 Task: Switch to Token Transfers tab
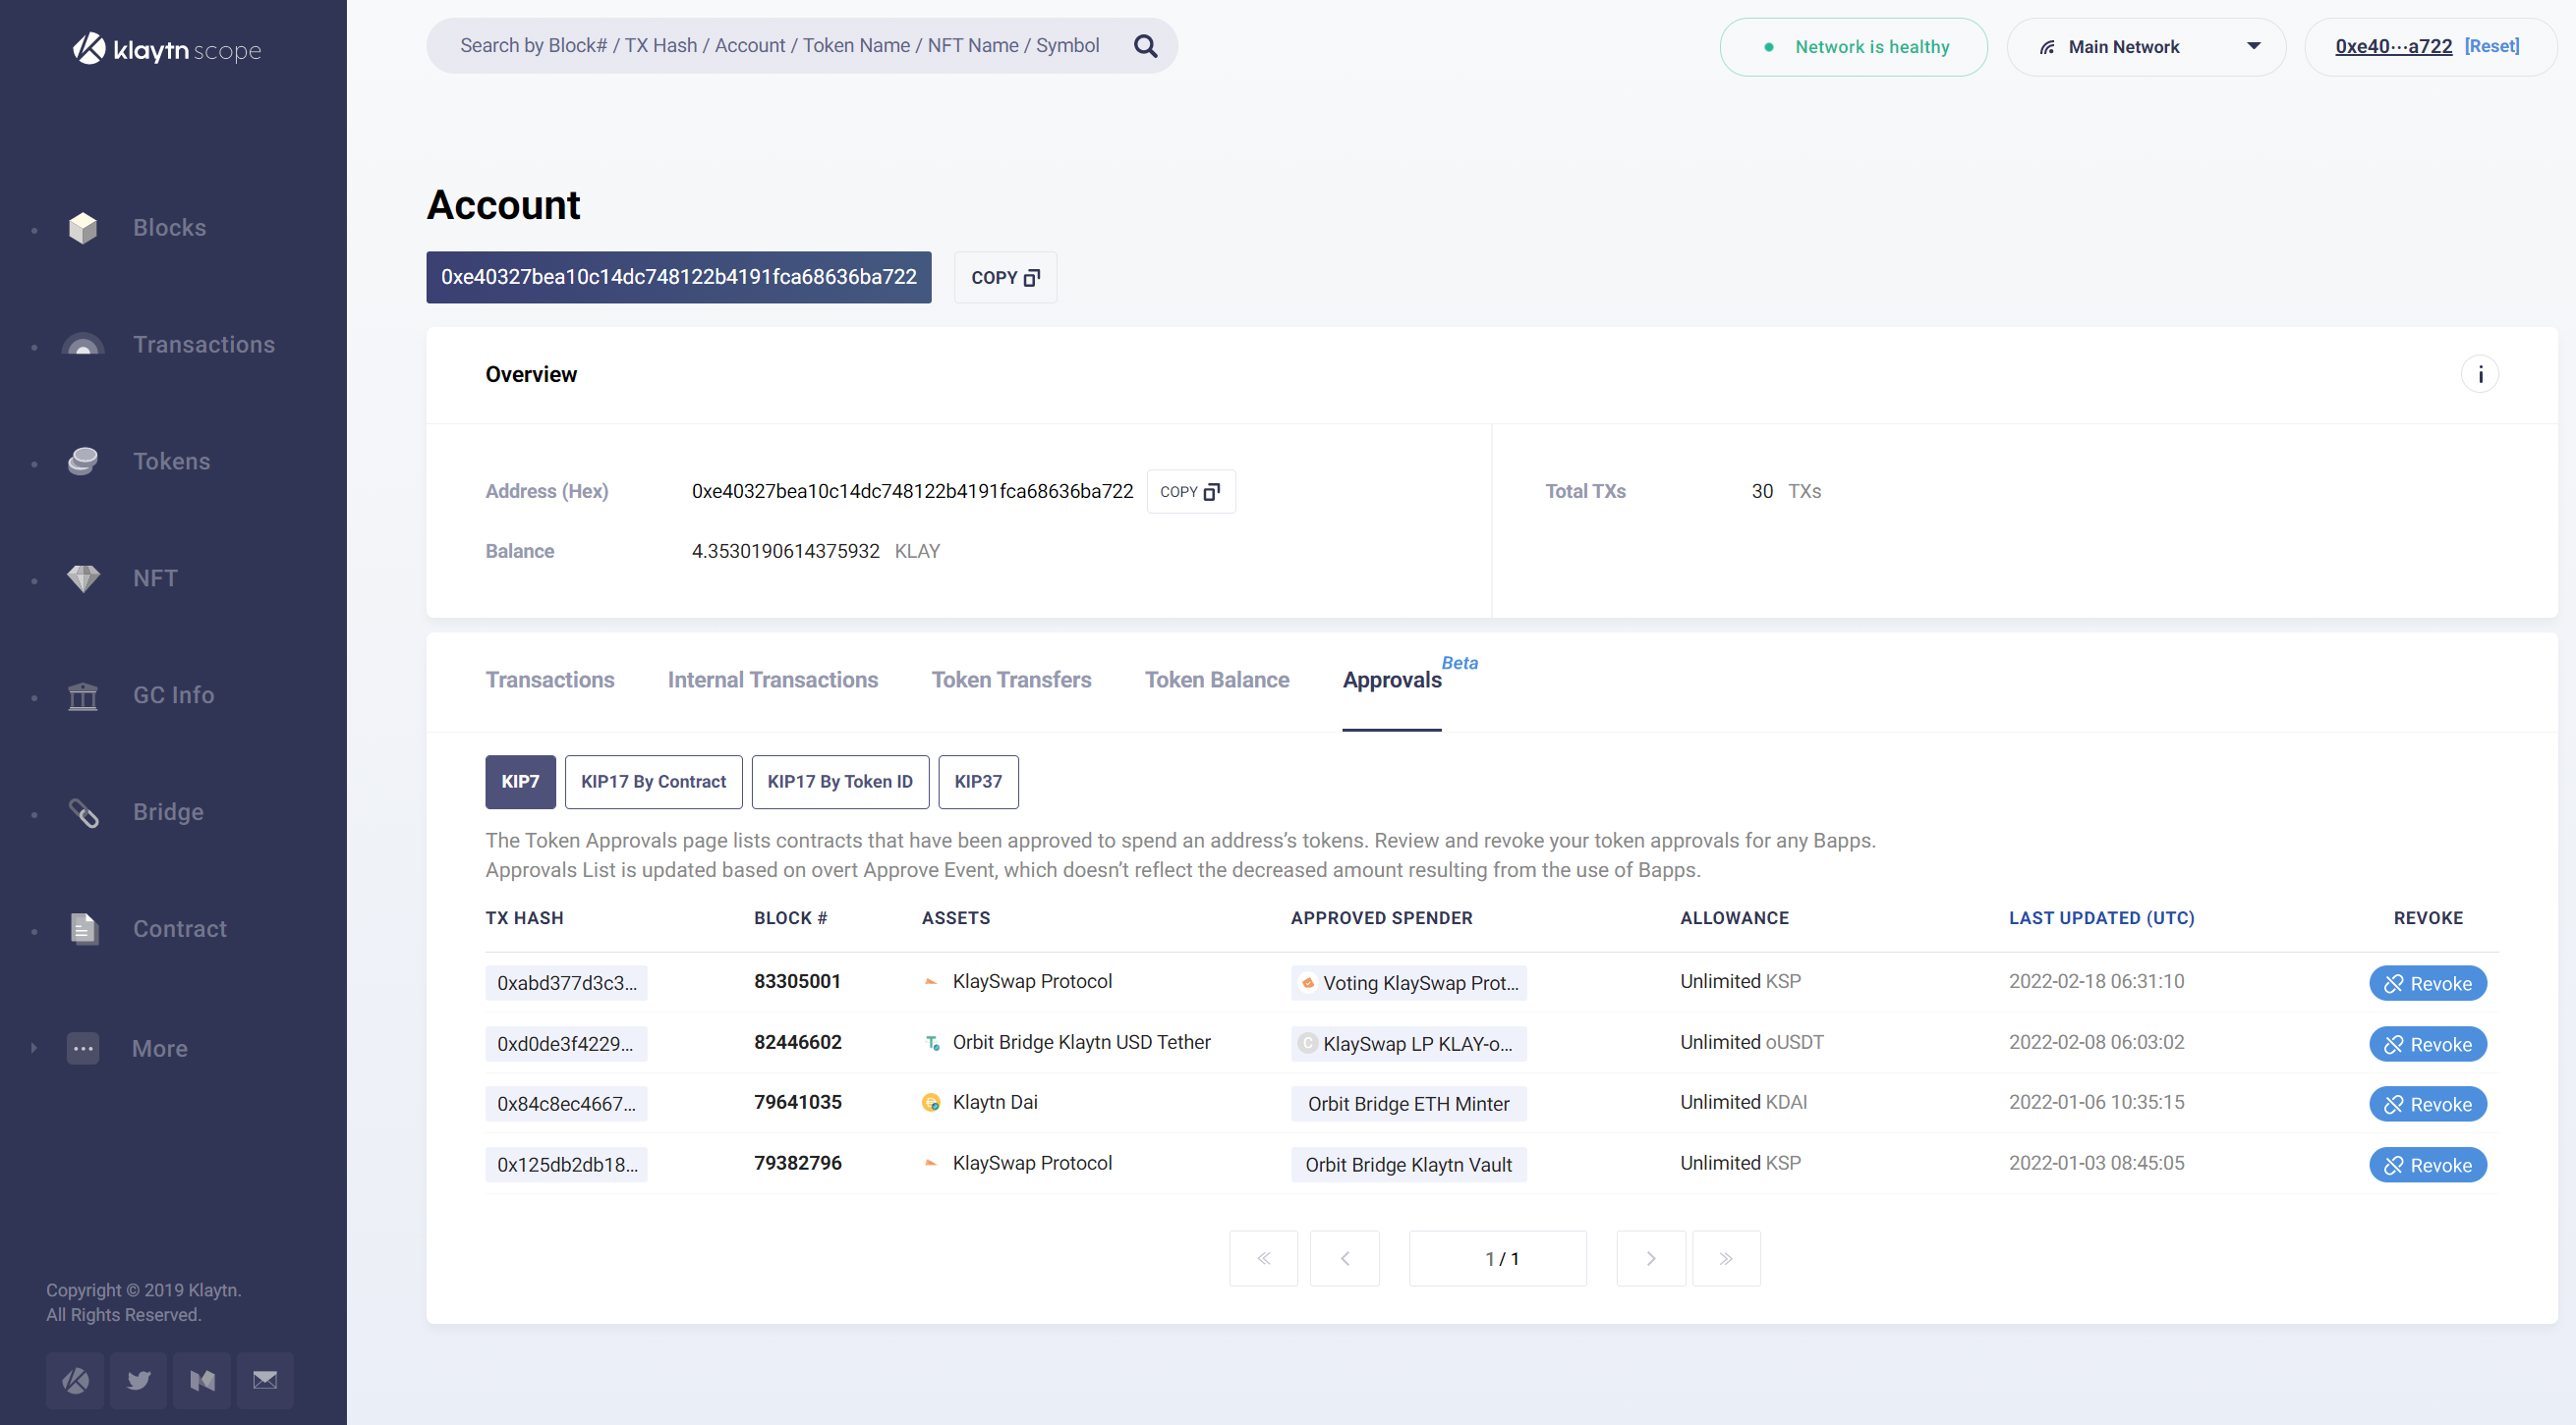pos(1011,681)
